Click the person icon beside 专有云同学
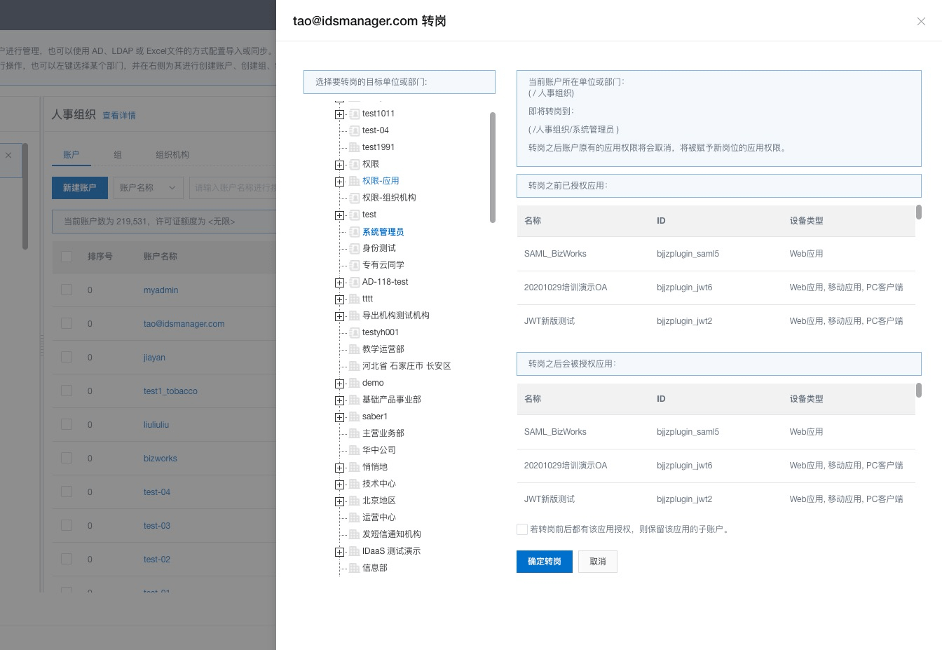Viewport: 942px width, 650px height. (355, 265)
